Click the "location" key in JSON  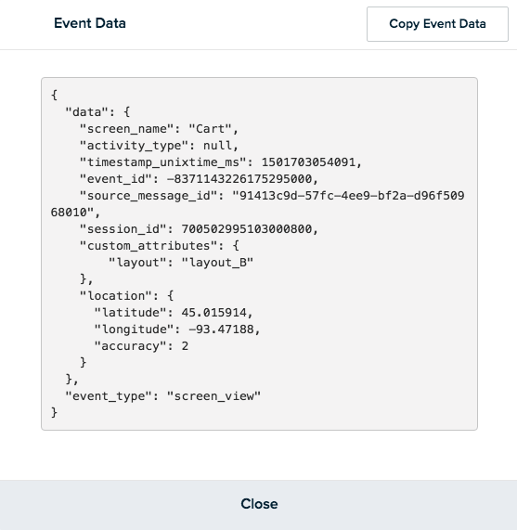[x=116, y=296]
